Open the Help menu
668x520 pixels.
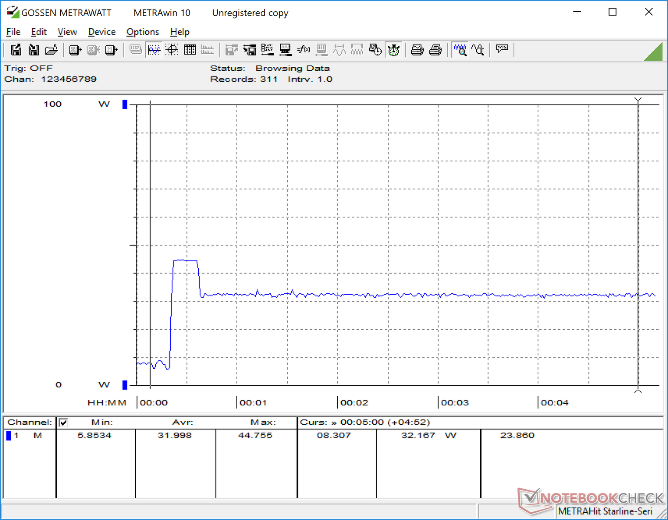point(180,32)
